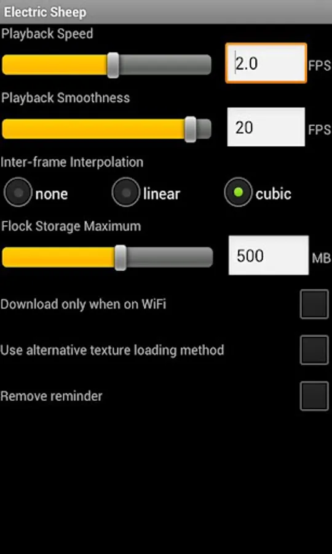Click the gray track of Flock Storage slider

click(x=170, y=257)
